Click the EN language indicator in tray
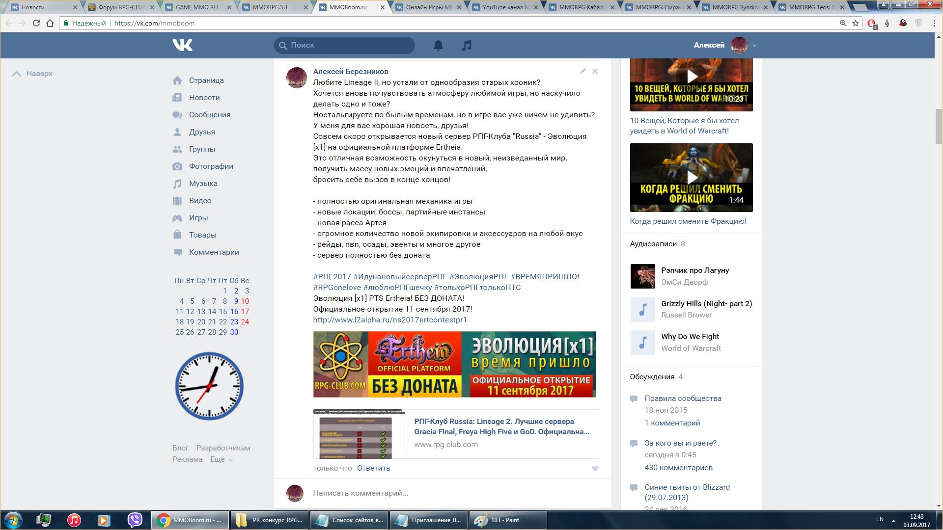This screenshot has width=943, height=530. tap(880, 519)
